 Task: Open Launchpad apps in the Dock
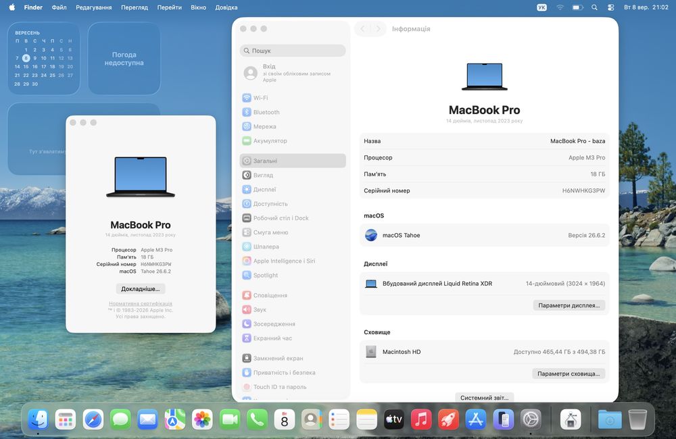[66, 419]
